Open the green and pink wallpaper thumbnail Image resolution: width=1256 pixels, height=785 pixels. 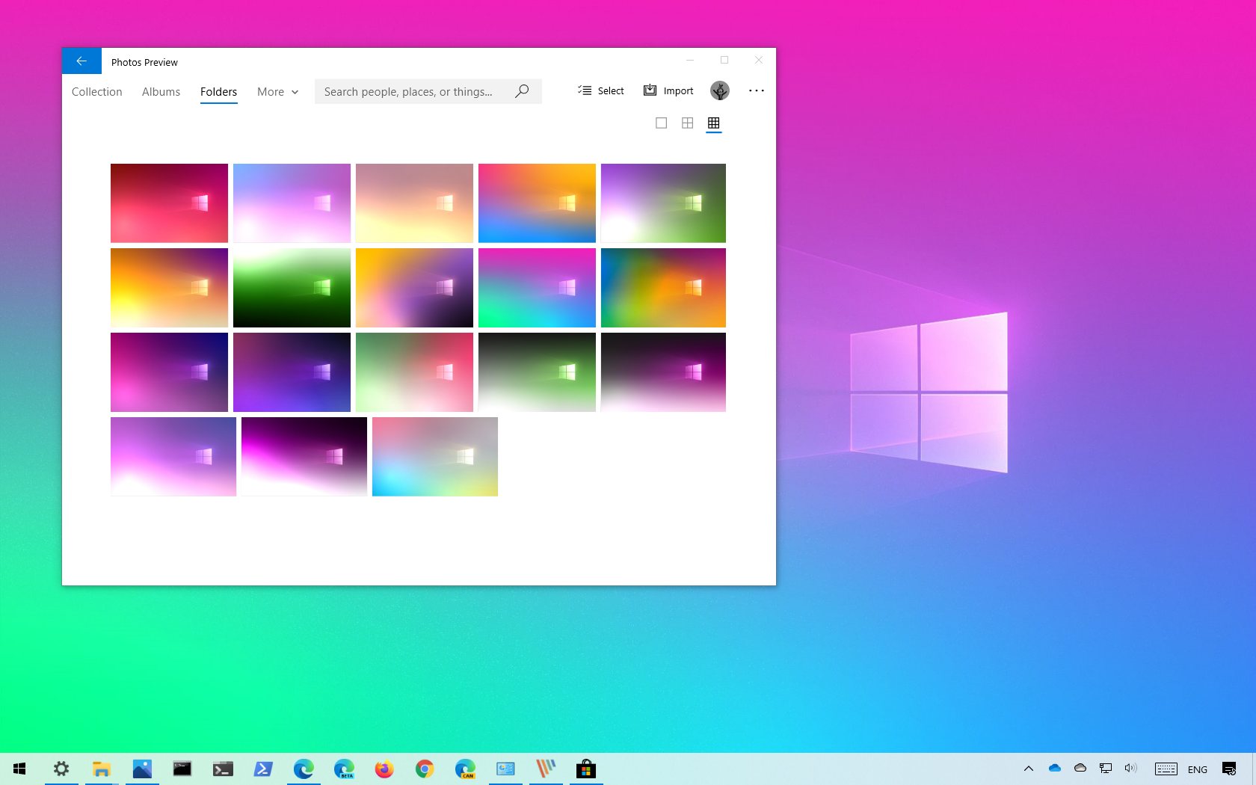[x=414, y=372]
